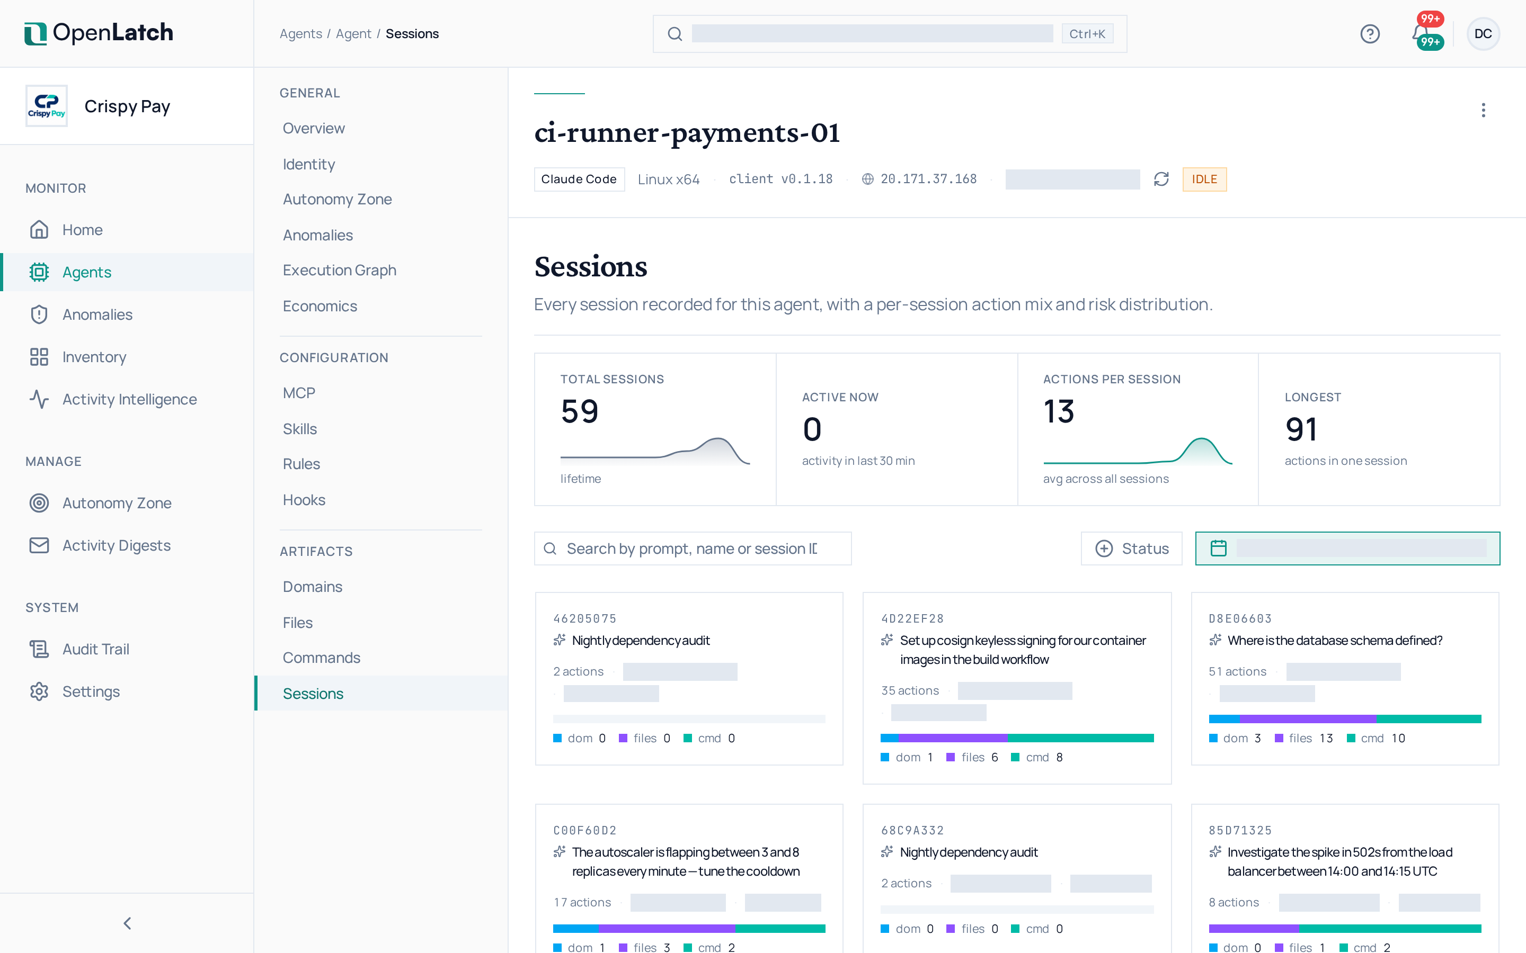Open the help question mark icon
The image size is (1526, 953).
(1370, 33)
